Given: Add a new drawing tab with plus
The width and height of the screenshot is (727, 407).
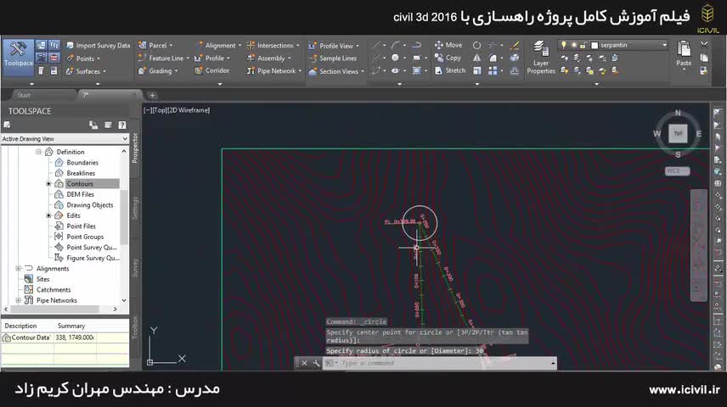Looking at the screenshot, I should pyautogui.click(x=152, y=95).
